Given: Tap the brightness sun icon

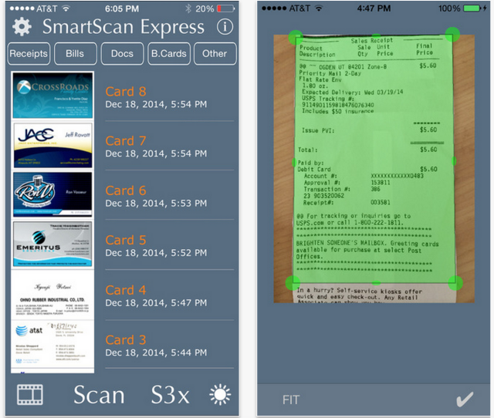Looking at the screenshot, I should click(x=220, y=394).
